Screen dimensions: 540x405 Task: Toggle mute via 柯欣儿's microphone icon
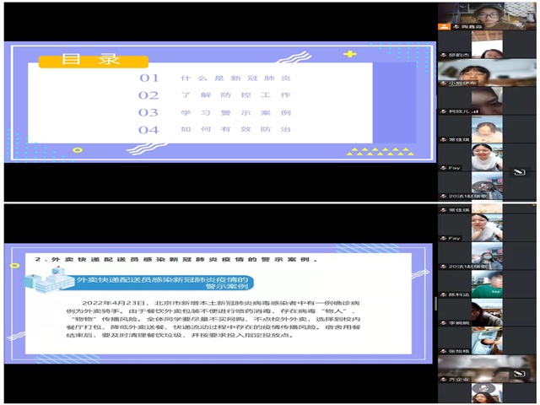tap(442, 111)
